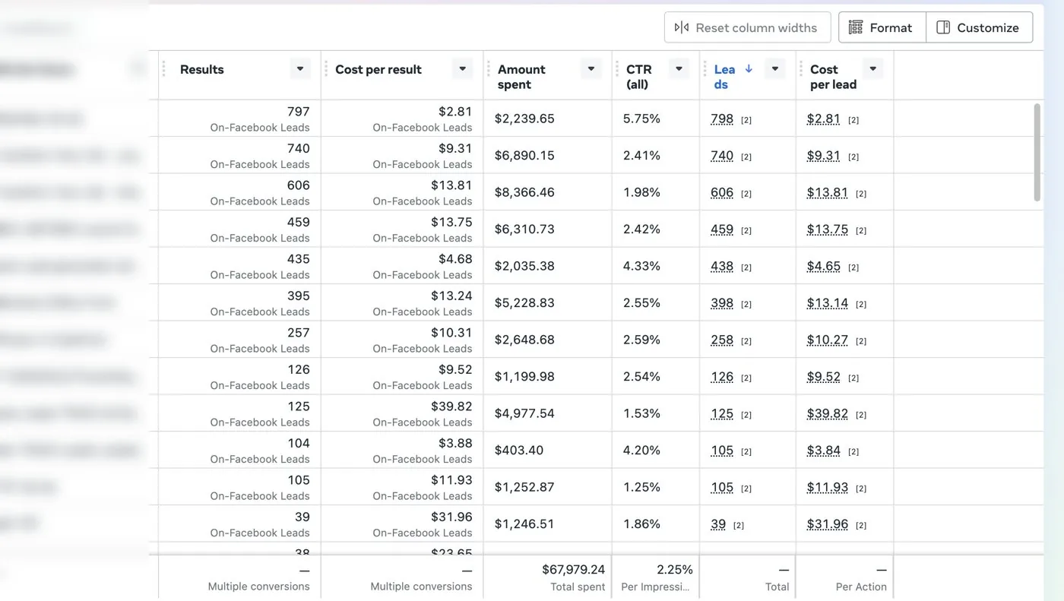Image resolution: width=1064 pixels, height=601 pixels.
Task: Open the Format options
Action: click(882, 27)
